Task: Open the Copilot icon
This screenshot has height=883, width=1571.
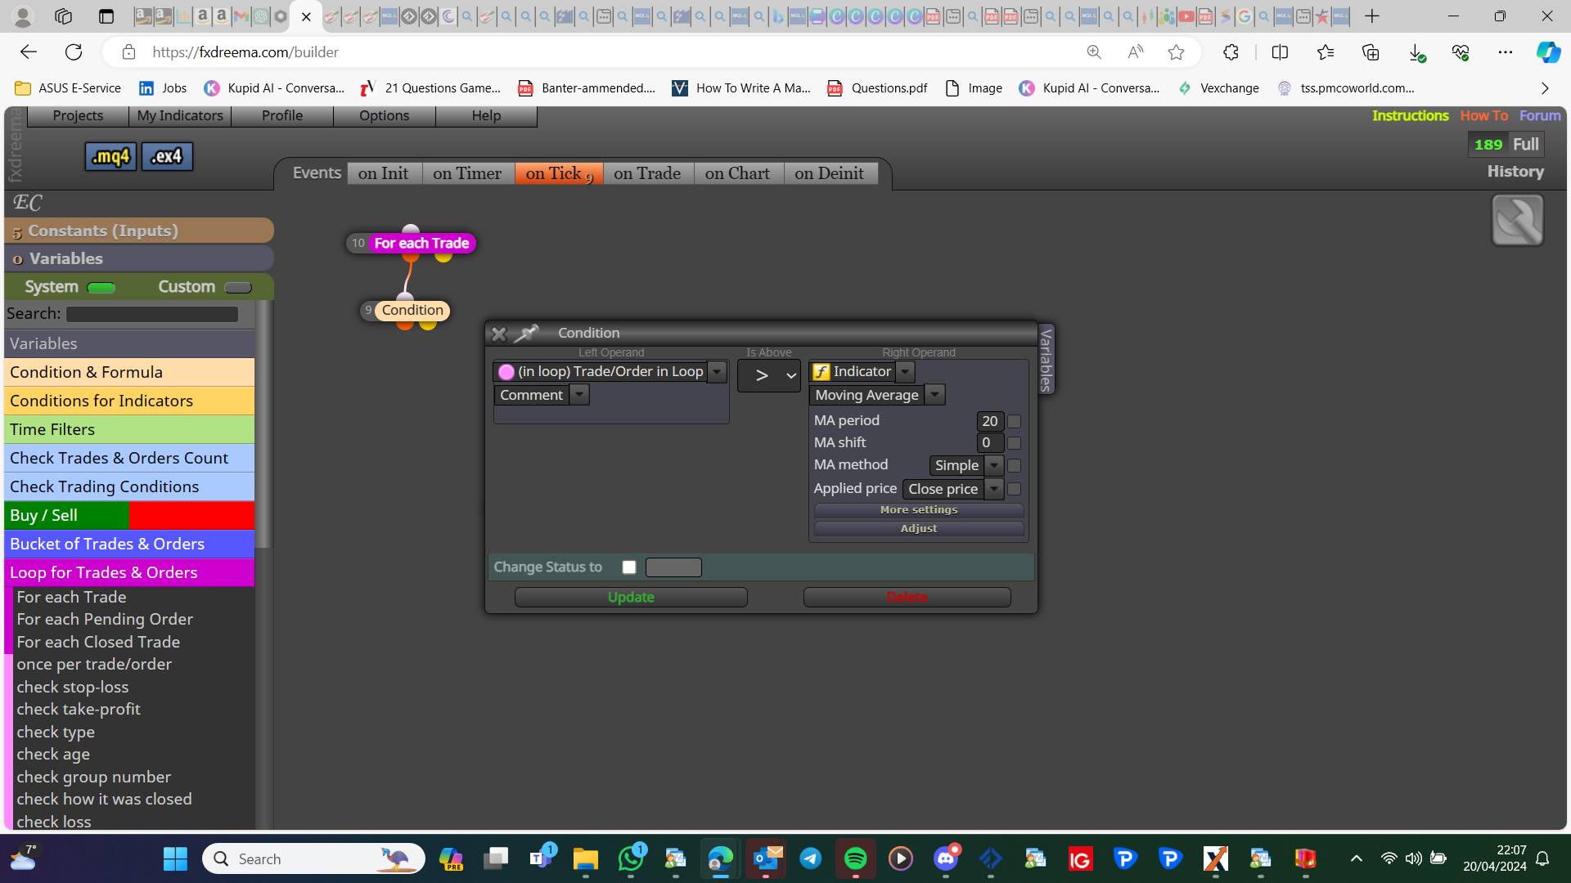Action: pyautogui.click(x=1547, y=52)
